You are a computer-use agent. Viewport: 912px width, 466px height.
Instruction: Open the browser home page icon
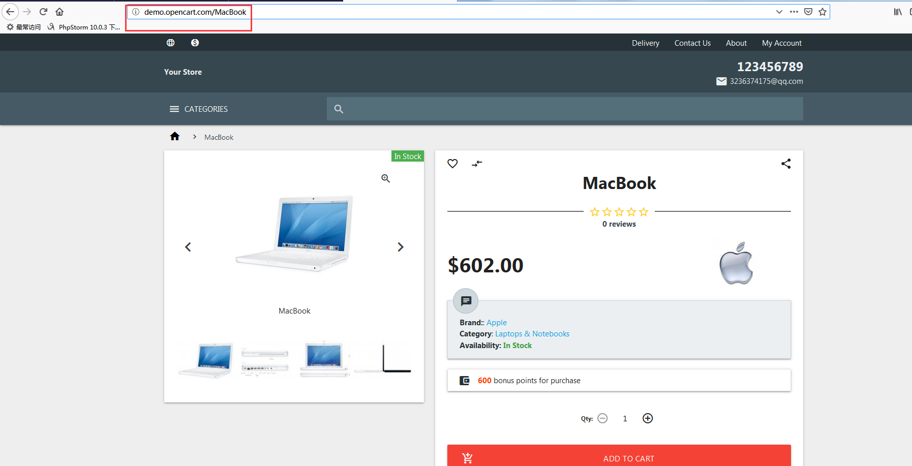(59, 11)
